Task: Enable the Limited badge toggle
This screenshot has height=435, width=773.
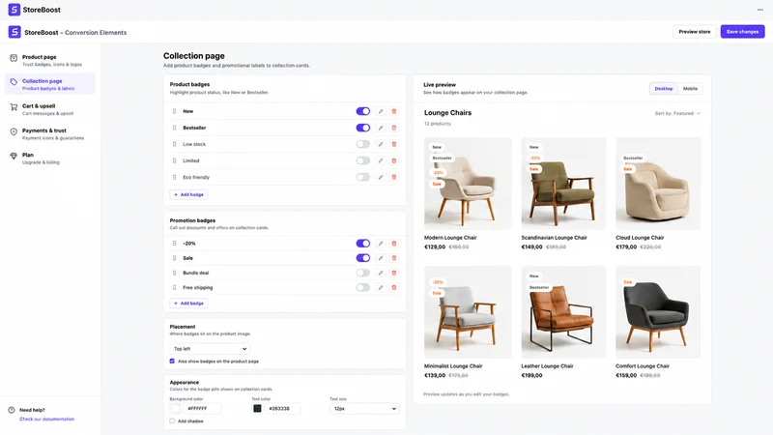Action: pyautogui.click(x=363, y=160)
